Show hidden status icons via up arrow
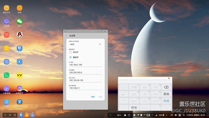Screen dimensions: 209x118 pyautogui.click(x=167, y=115)
